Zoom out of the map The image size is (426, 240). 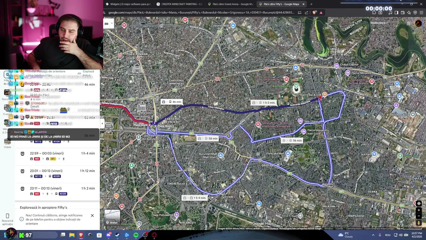click(419, 216)
